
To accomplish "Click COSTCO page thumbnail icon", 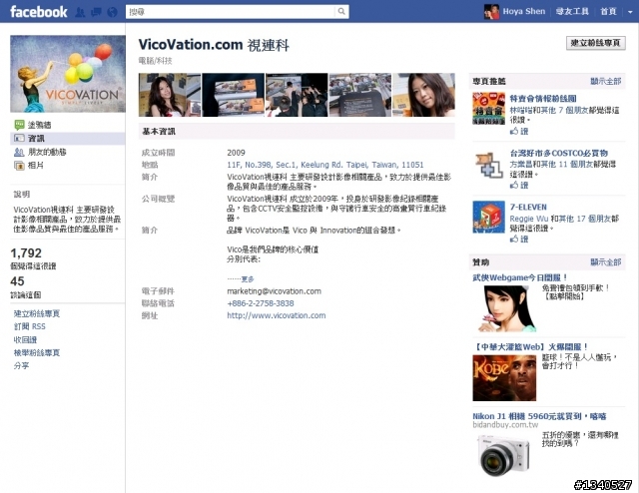I will coord(488,165).
